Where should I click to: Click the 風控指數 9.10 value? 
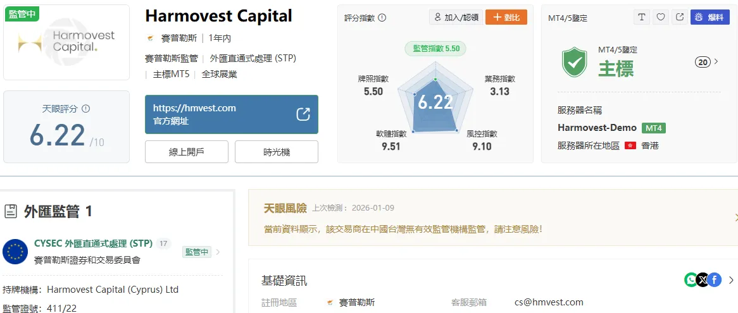click(482, 147)
